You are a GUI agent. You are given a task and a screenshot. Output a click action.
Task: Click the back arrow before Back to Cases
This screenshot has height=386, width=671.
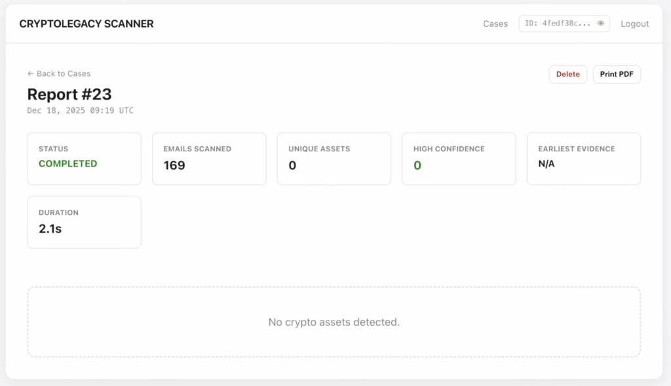(x=29, y=73)
